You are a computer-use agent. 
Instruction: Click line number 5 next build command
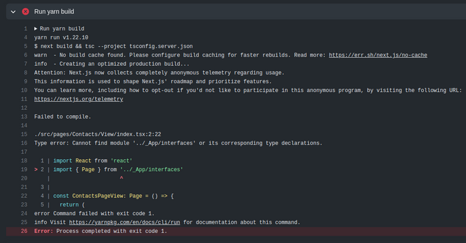tap(25, 47)
